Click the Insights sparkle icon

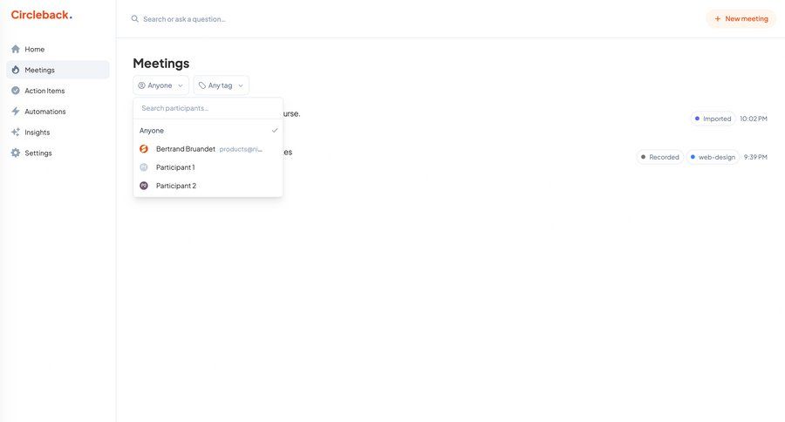point(16,133)
